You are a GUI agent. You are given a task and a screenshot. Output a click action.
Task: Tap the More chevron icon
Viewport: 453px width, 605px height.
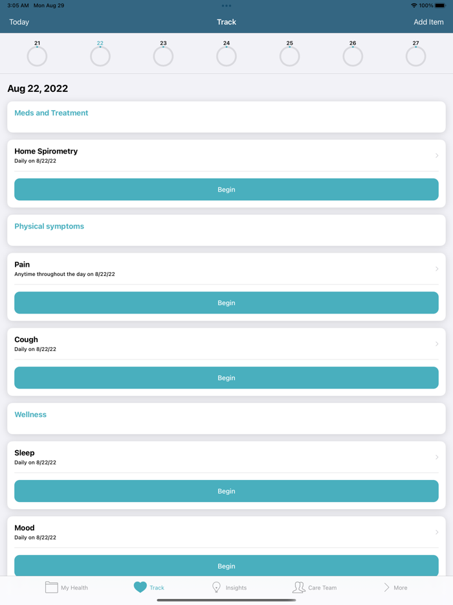pyautogui.click(x=387, y=587)
